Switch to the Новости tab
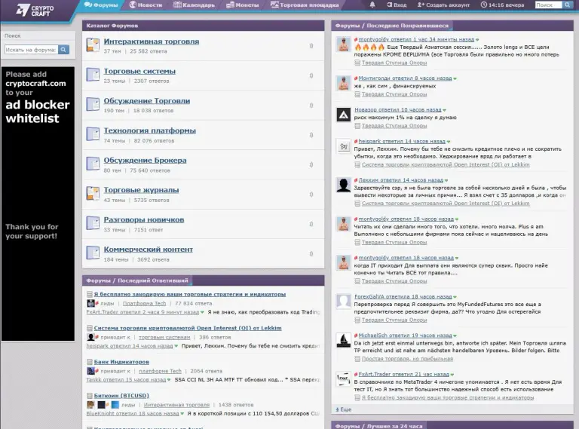The image size is (579, 429). (146, 5)
